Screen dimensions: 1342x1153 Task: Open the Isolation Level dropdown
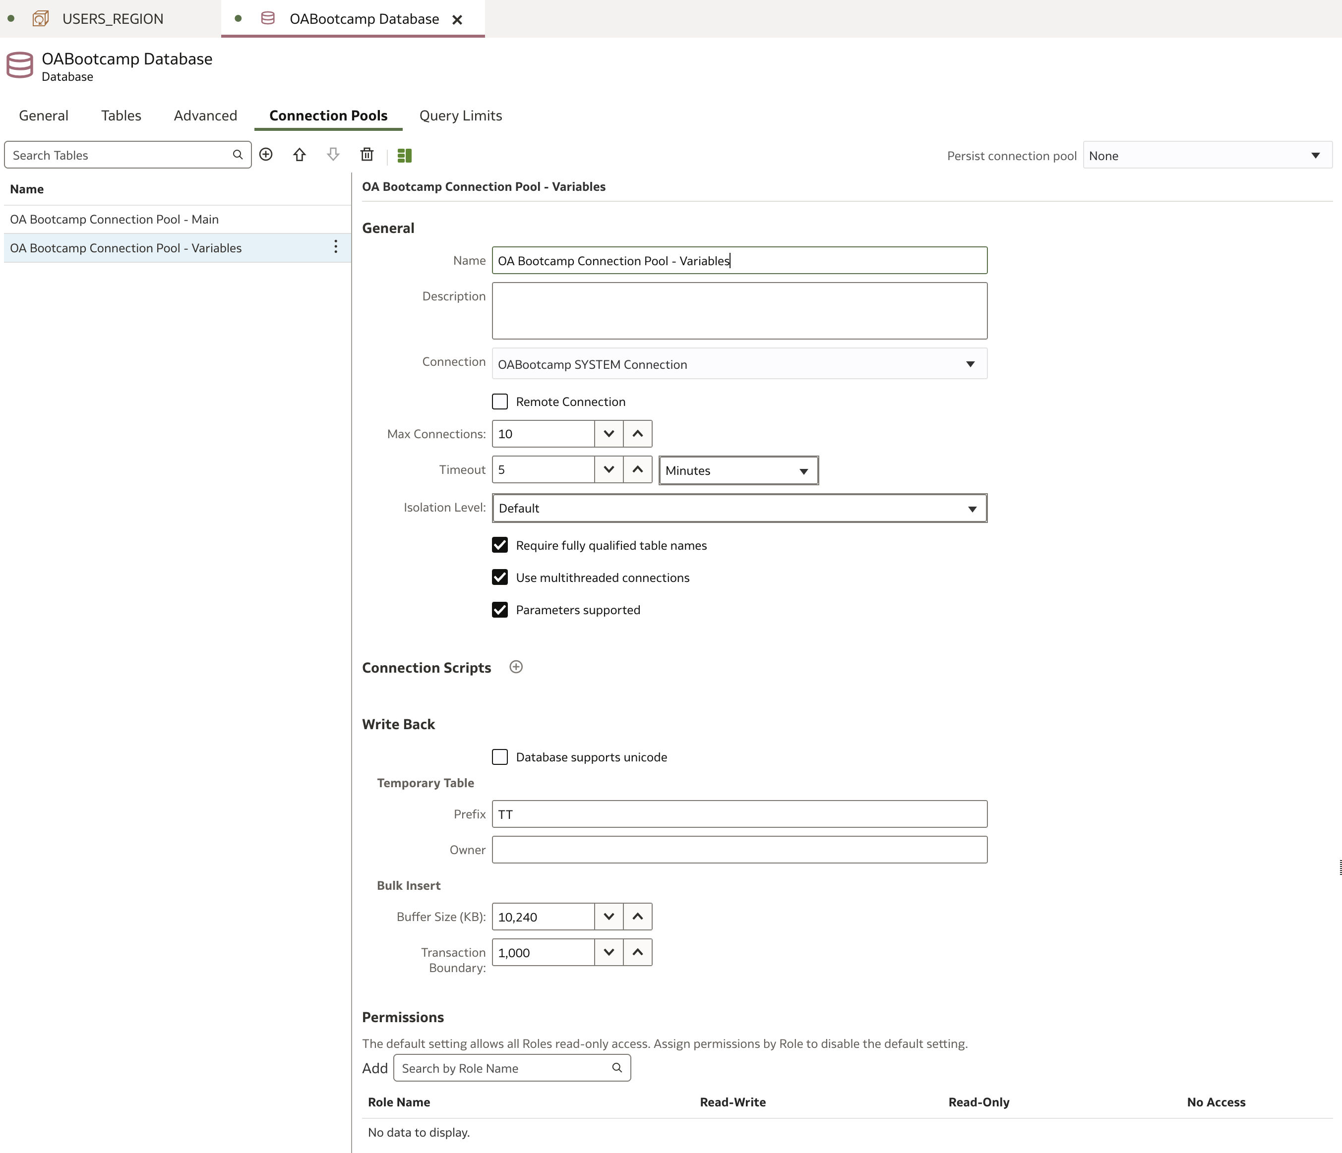(x=739, y=508)
